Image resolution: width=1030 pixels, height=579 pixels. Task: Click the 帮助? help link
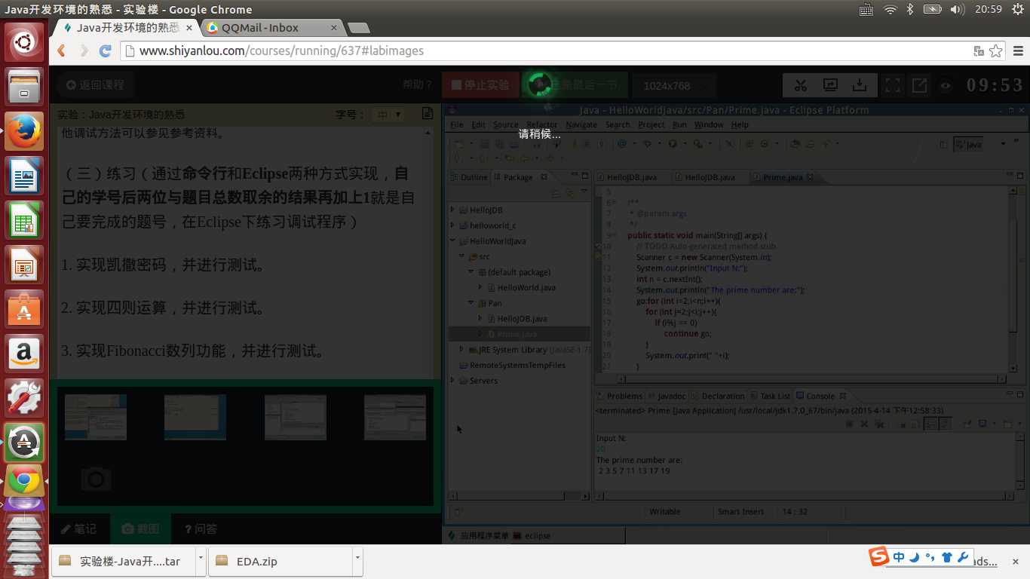tap(418, 85)
